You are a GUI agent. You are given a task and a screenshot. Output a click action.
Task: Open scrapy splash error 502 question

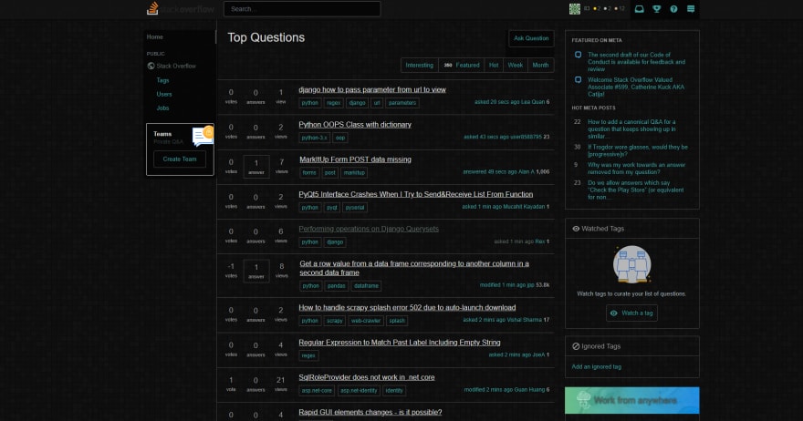coord(407,307)
